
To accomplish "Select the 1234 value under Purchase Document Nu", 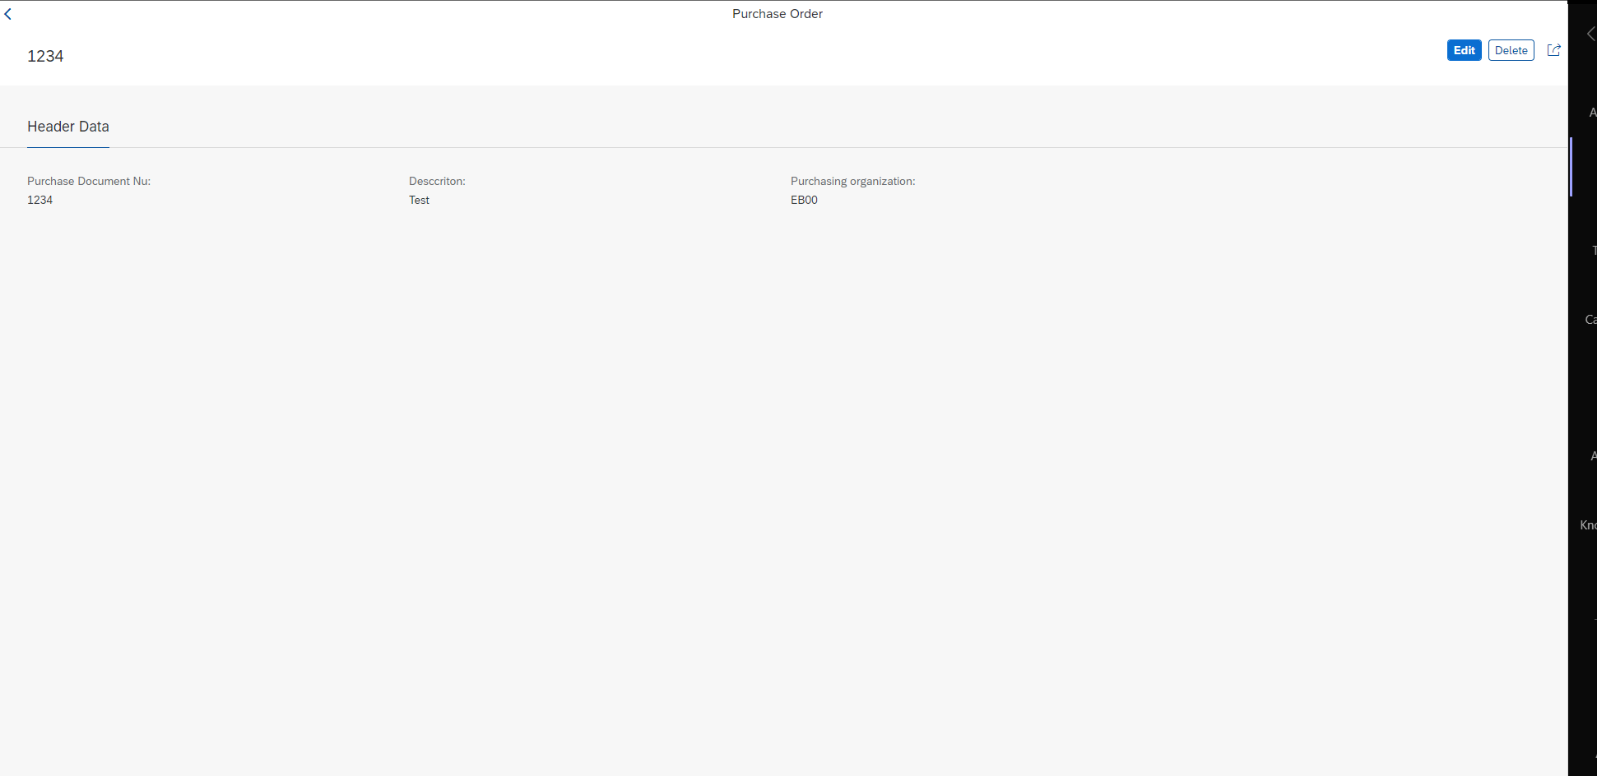I will coord(40,200).
